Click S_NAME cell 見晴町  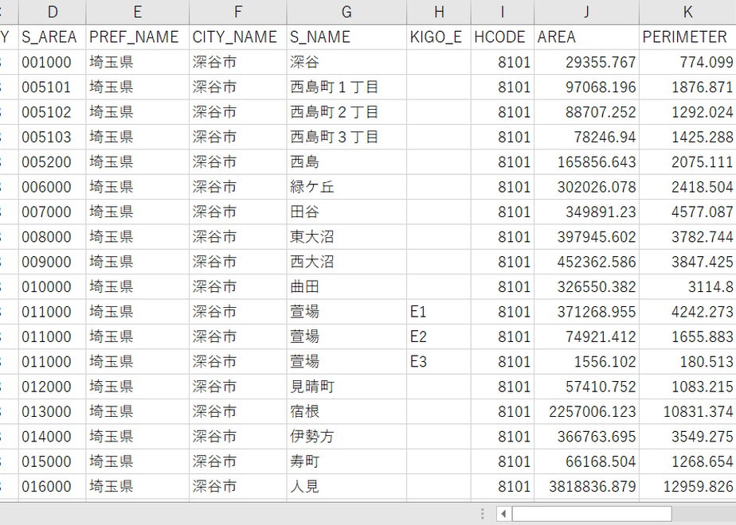(346, 387)
